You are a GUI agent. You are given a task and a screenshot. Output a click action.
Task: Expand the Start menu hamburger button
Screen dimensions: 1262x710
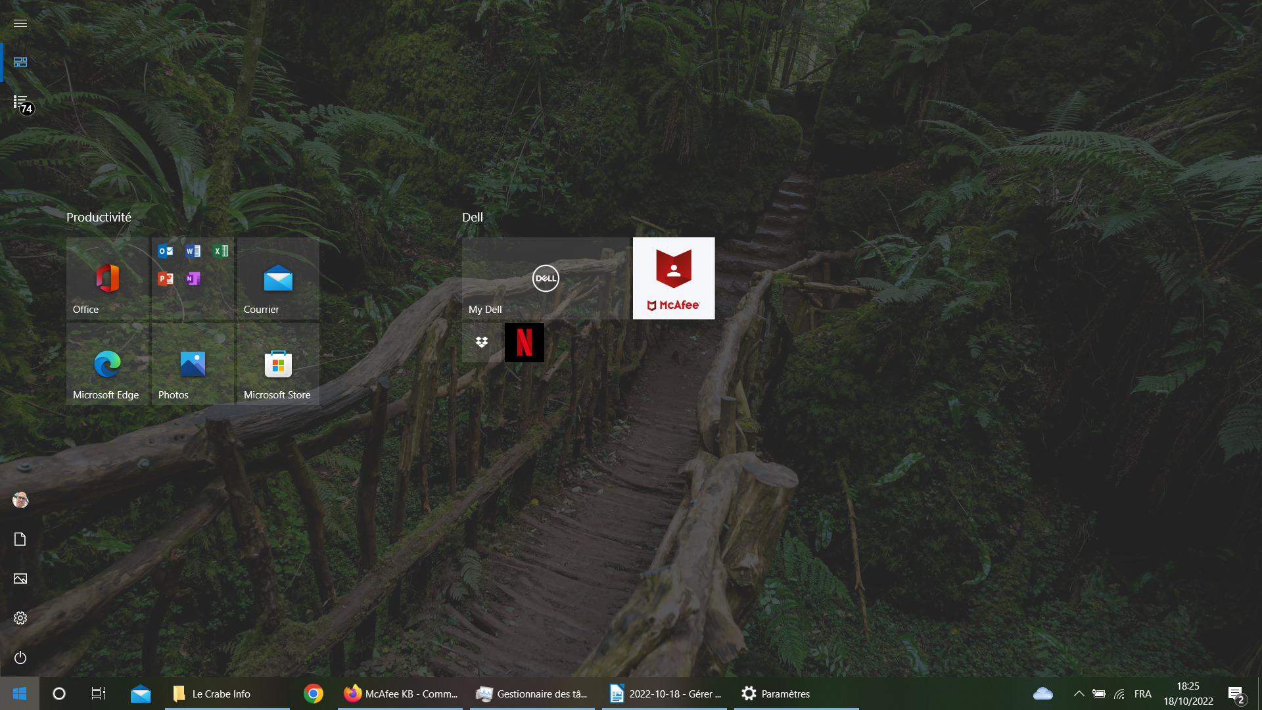(x=20, y=23)
